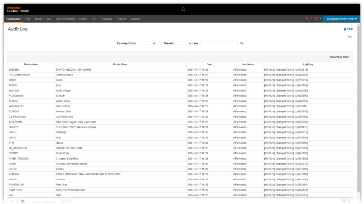The image size is (364, 204).
Task: Click the search text input field
Action: tap(218, 44)
